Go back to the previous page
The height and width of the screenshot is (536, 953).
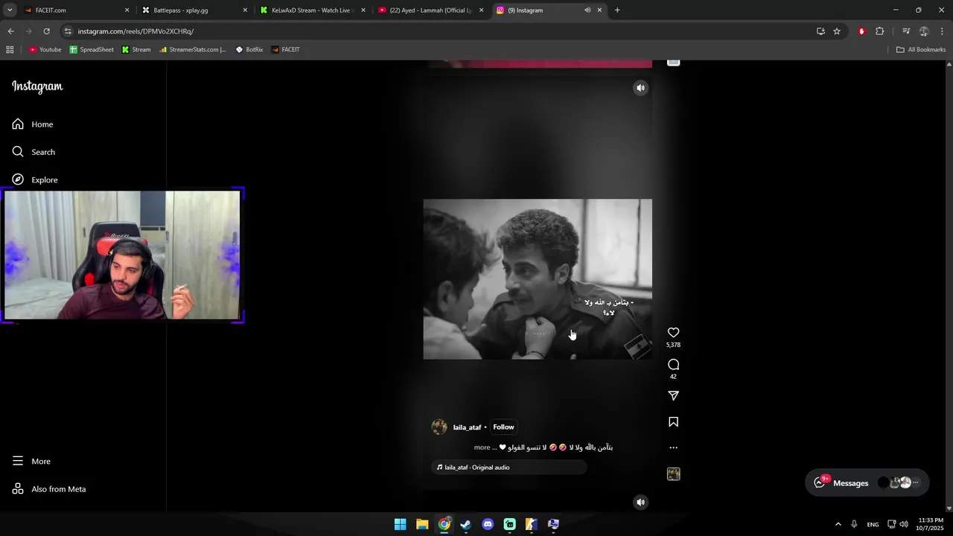point(10,31)
